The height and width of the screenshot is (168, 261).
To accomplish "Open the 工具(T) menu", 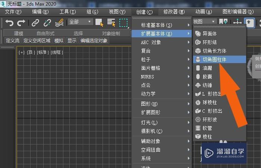I will pos(67,12).
